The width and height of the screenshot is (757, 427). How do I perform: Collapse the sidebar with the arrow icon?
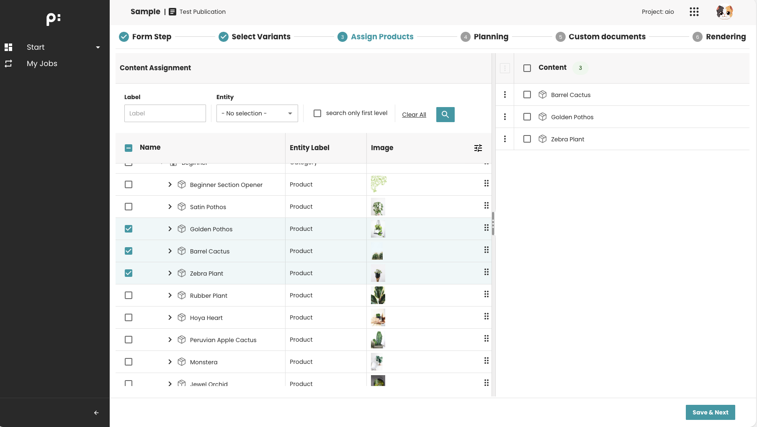[x=96, y=412]
